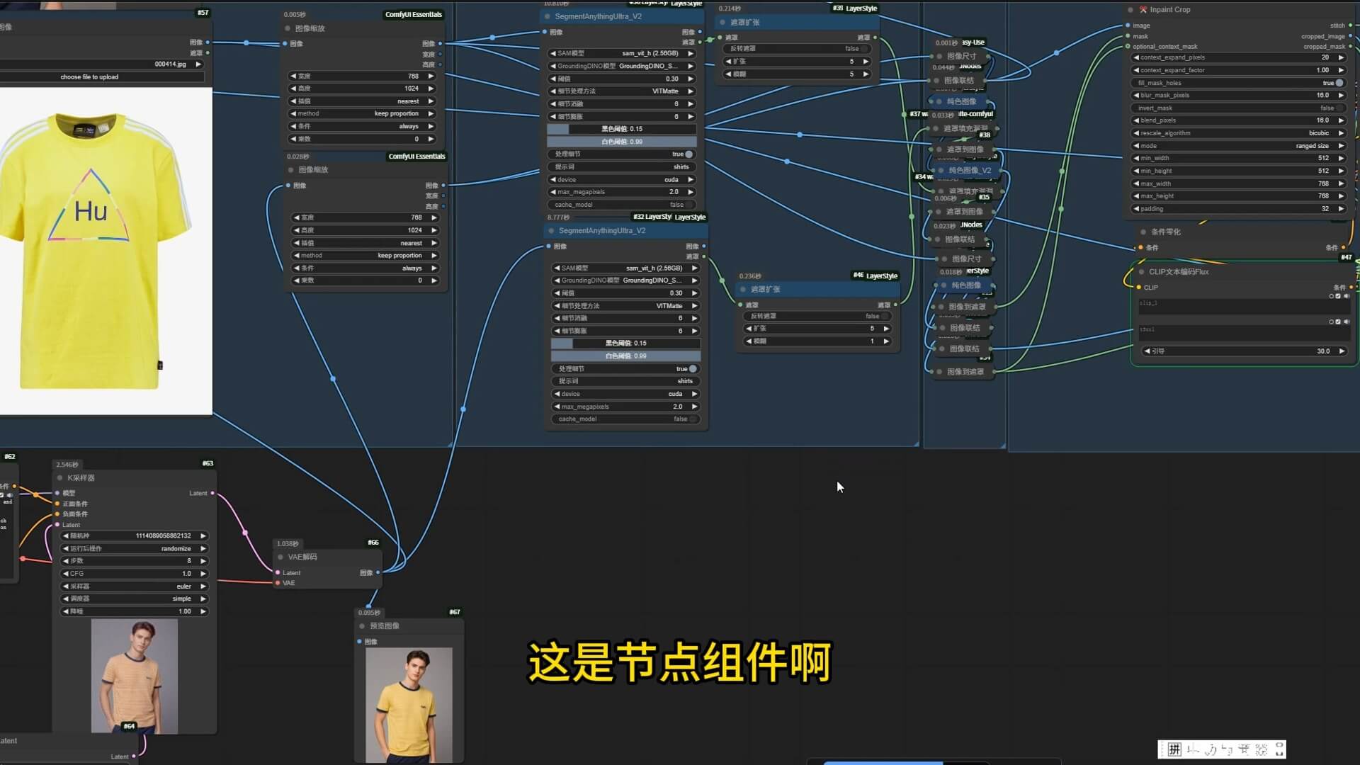The height and width of the screenshot is (765, 1360).
Task: Click the scissors icon in Inpaint Crop title
Action: click(1143, 10)
